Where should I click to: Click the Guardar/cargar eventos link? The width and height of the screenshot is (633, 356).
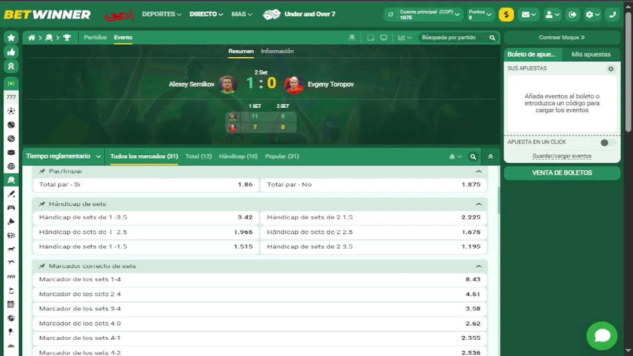pos(562,156)
